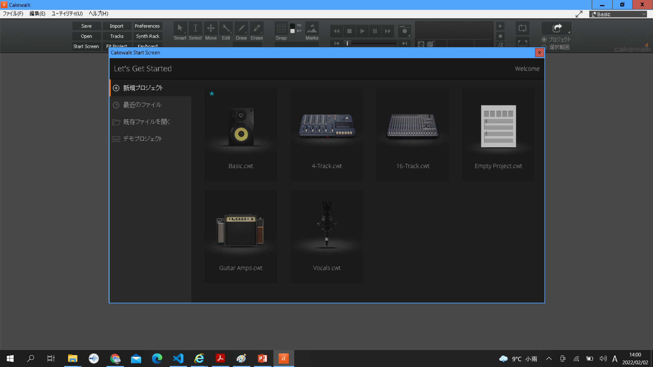Select the プロジェクト radio button

(x=544, y=39)
